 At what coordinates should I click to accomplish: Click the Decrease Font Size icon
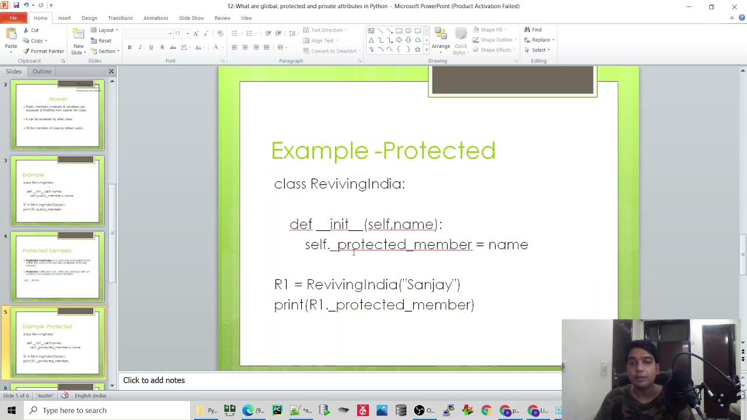point(205,33)
